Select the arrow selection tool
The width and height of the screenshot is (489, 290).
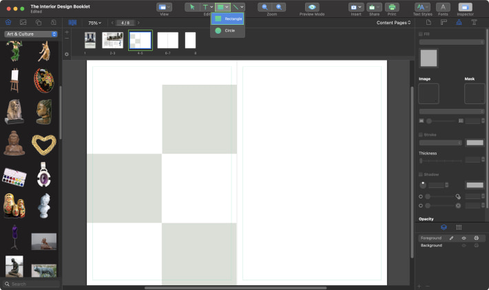click(192, 7)
